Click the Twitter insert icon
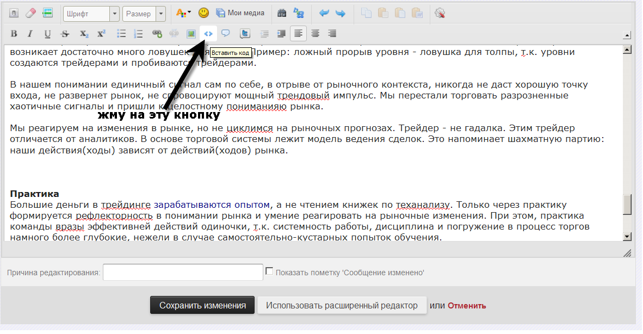643x334 pixels. coord(245,34)
